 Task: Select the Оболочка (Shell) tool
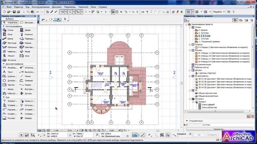[10, 47]
